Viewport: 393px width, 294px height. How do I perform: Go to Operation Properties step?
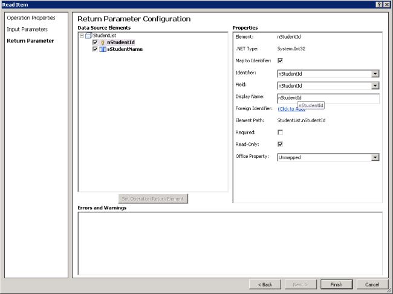pyautogui.click(x=31, y=18)
